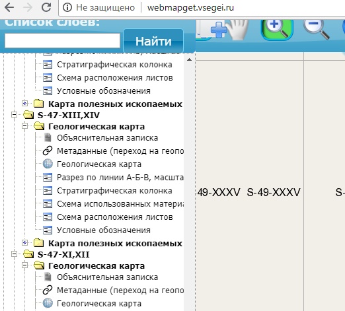Select the zoom-in magnifier tool
345x311 pixels.
coord(277,29)
